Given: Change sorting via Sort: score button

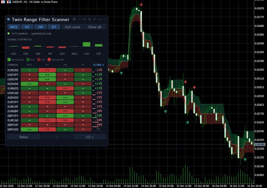Looking at the screenshot, I should (x=72, y=27).
